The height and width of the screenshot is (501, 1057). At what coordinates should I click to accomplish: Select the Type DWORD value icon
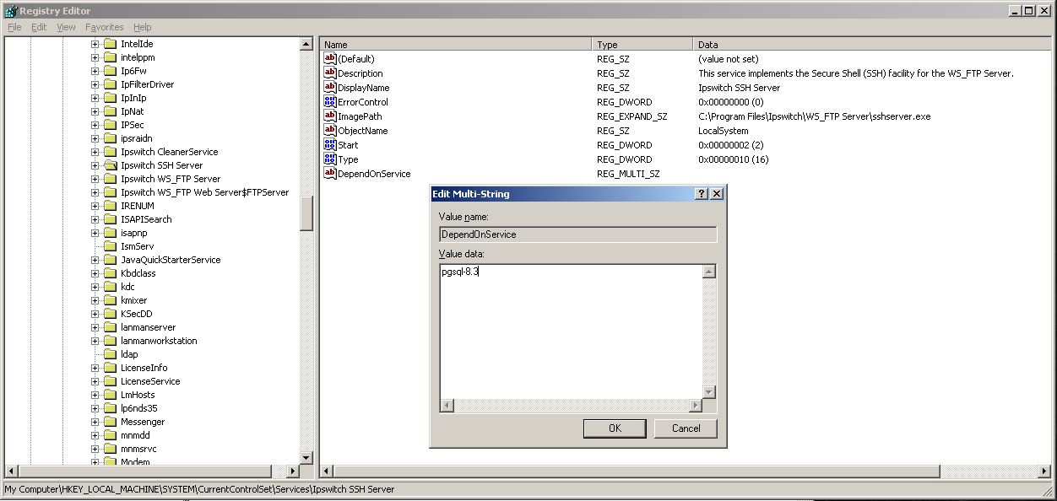point(330,159)
